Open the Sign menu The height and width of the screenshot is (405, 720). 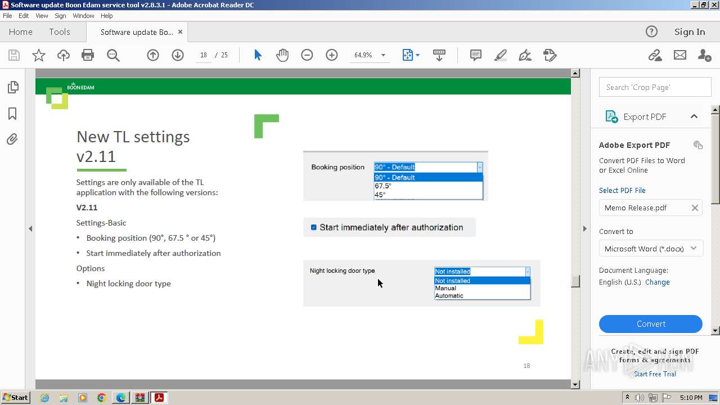(x=60, y=16)
